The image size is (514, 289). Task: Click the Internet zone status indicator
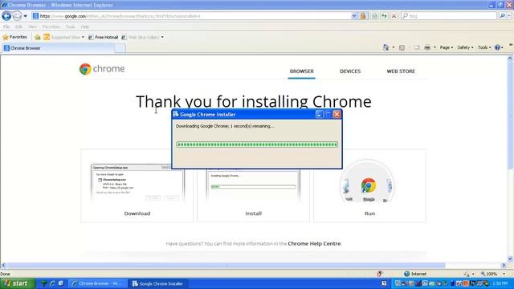(x=415, y=274)
